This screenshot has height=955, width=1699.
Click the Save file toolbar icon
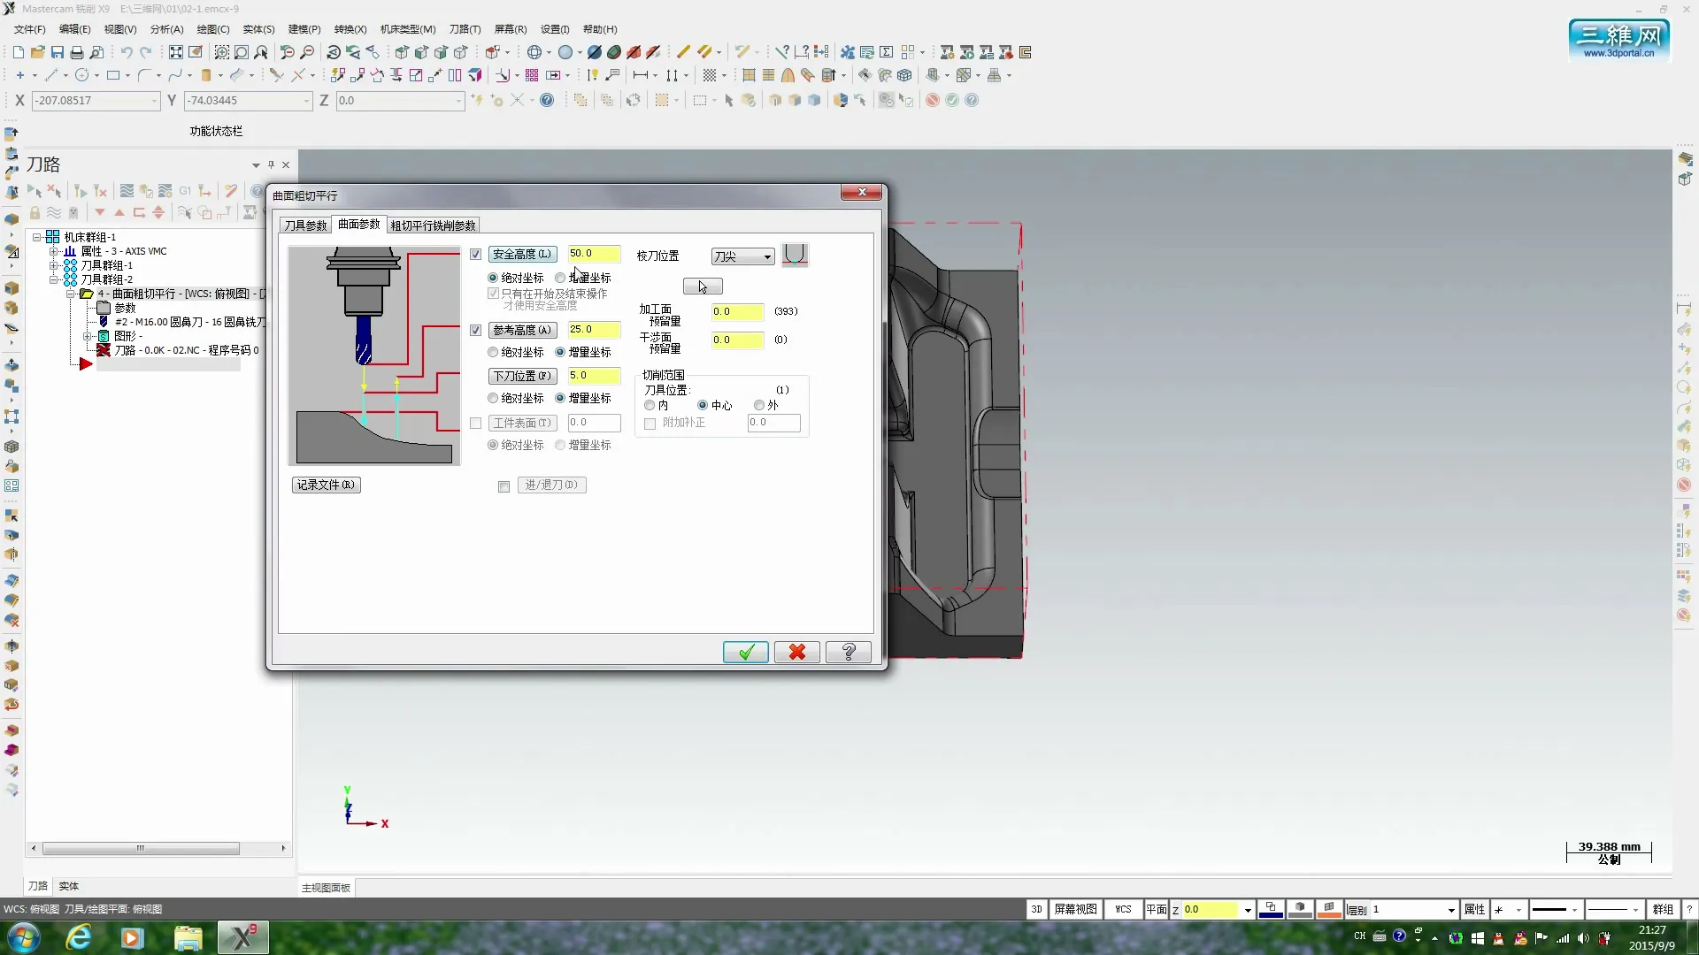coord(58,52)
